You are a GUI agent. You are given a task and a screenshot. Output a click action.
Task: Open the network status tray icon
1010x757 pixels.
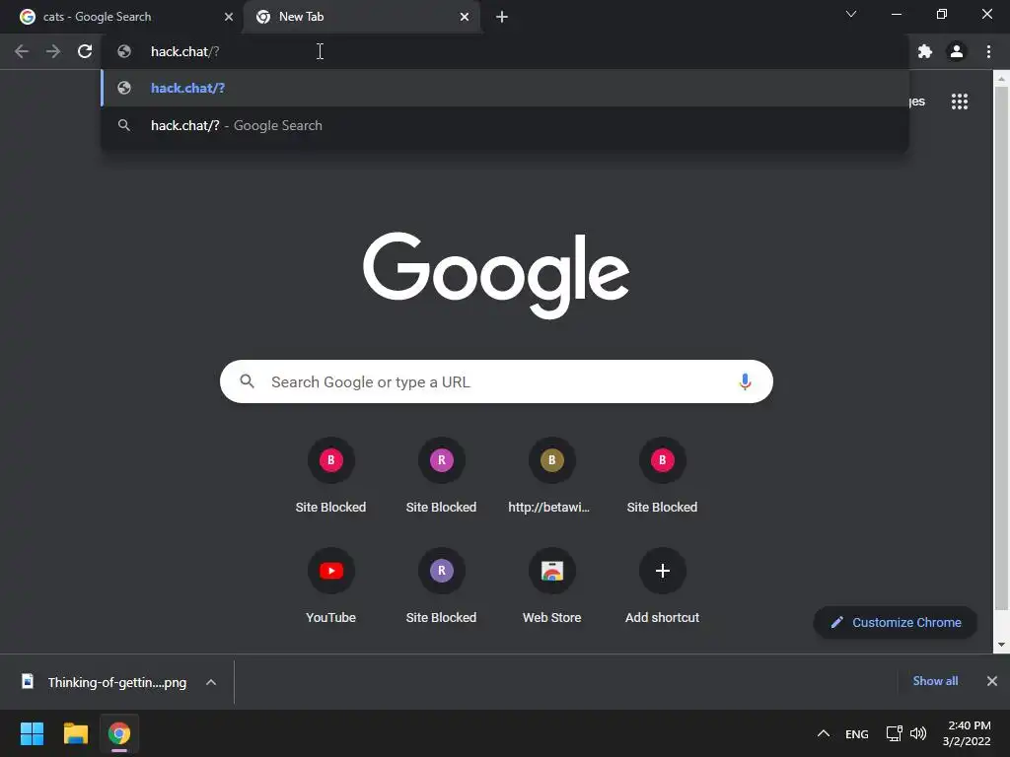pyautogui.click(x=894, y=733)
